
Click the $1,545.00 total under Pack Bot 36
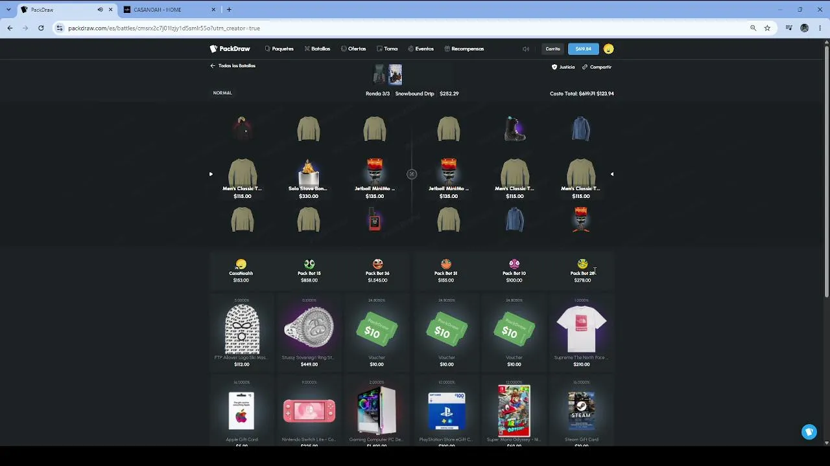click(x=377, y=280)
